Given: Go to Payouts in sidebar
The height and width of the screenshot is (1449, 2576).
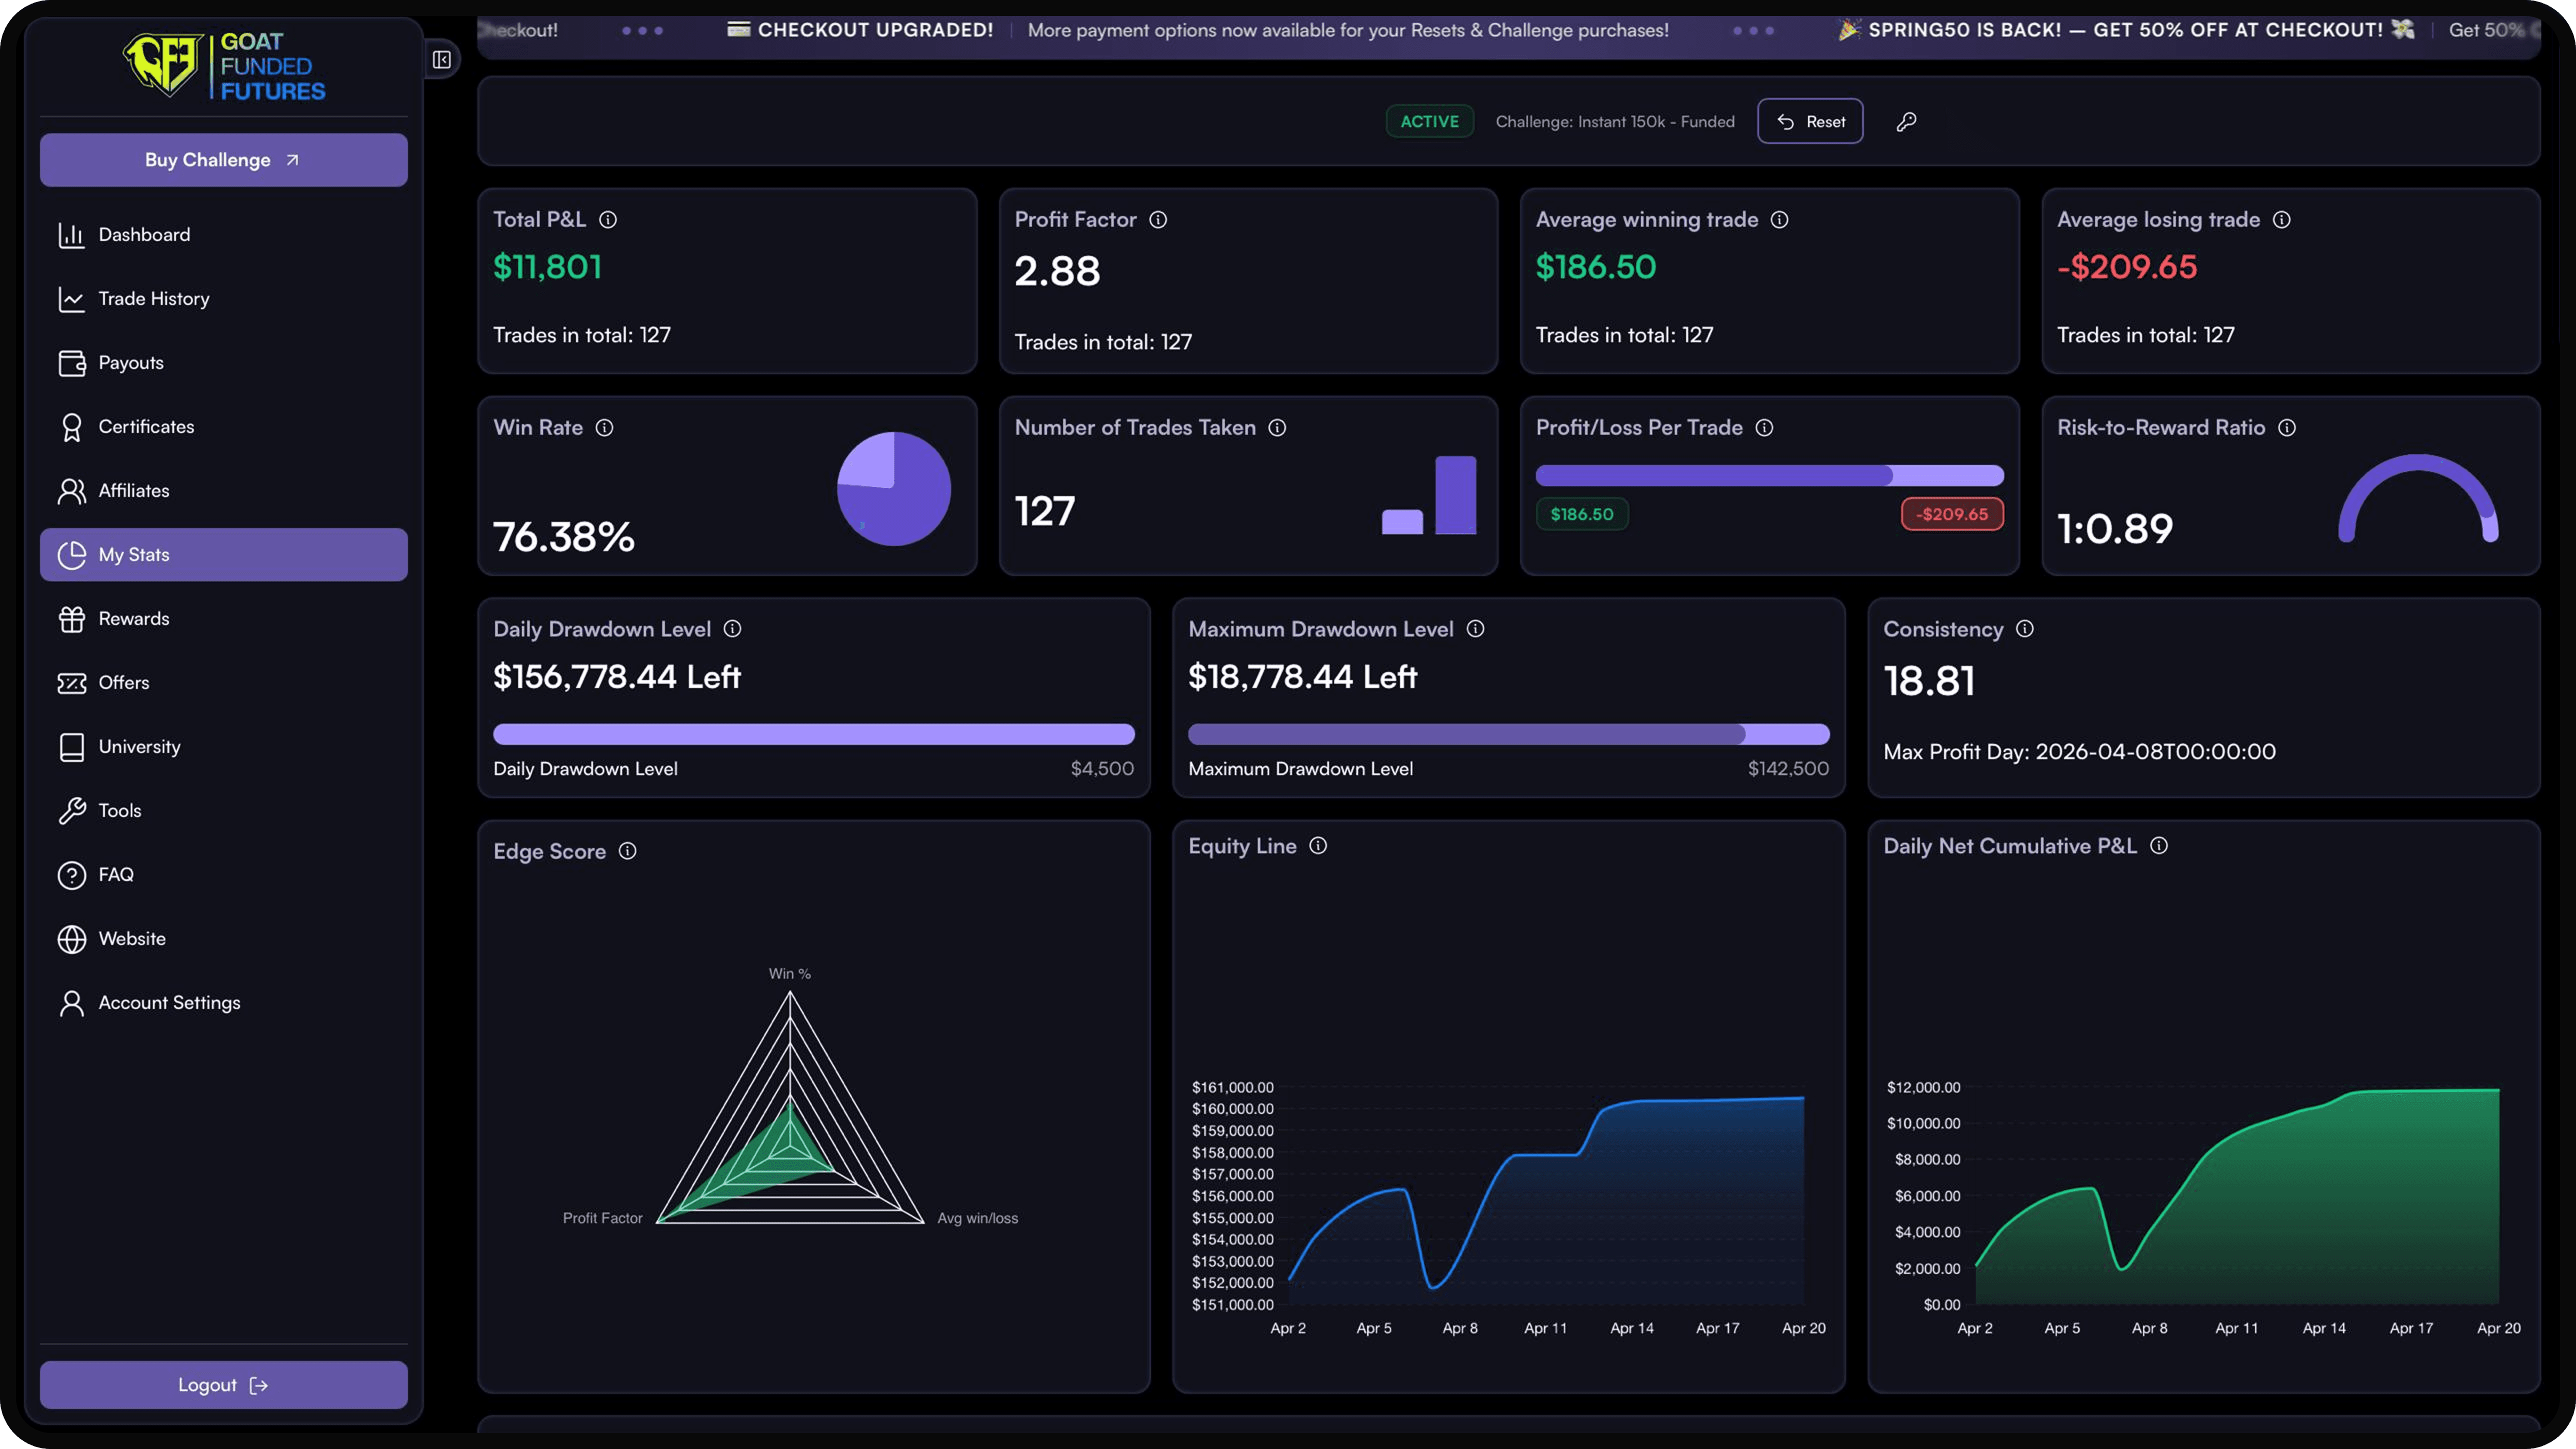Looking at the screenshot, I should point(130,363).
